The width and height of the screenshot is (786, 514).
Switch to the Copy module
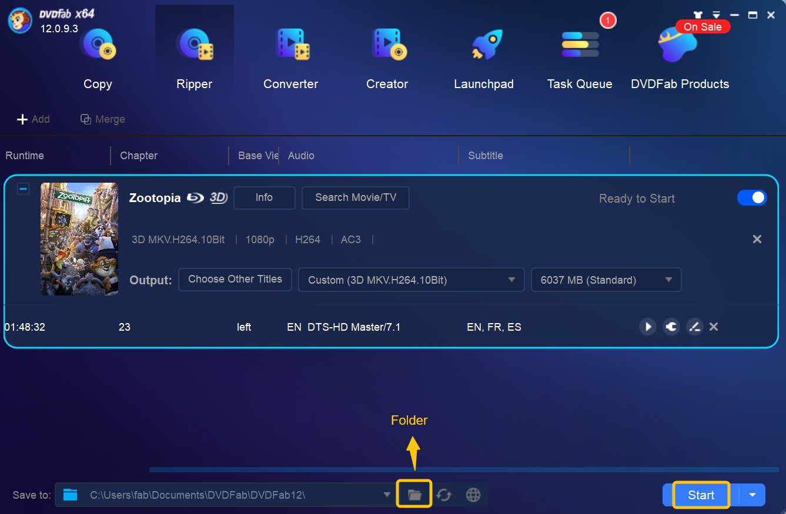98,56
